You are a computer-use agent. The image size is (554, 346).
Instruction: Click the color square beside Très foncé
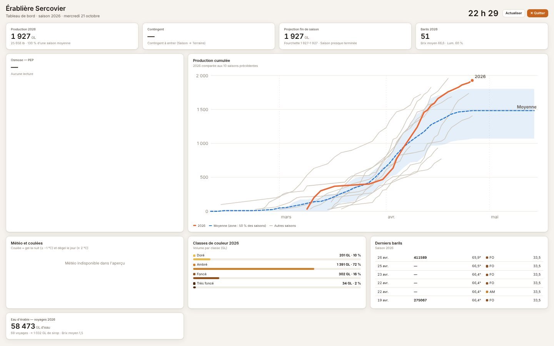(x=194, y=284)
